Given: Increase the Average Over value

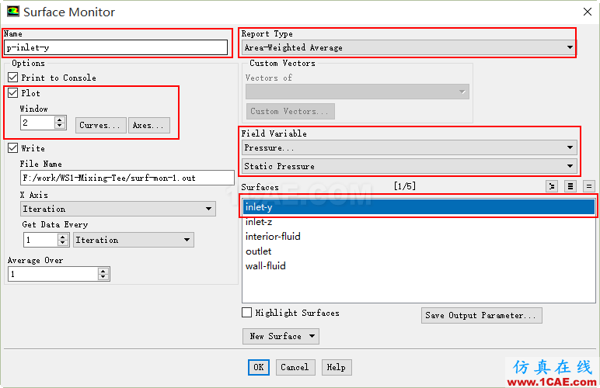Looking at the screenshot, I should [103, 271].
